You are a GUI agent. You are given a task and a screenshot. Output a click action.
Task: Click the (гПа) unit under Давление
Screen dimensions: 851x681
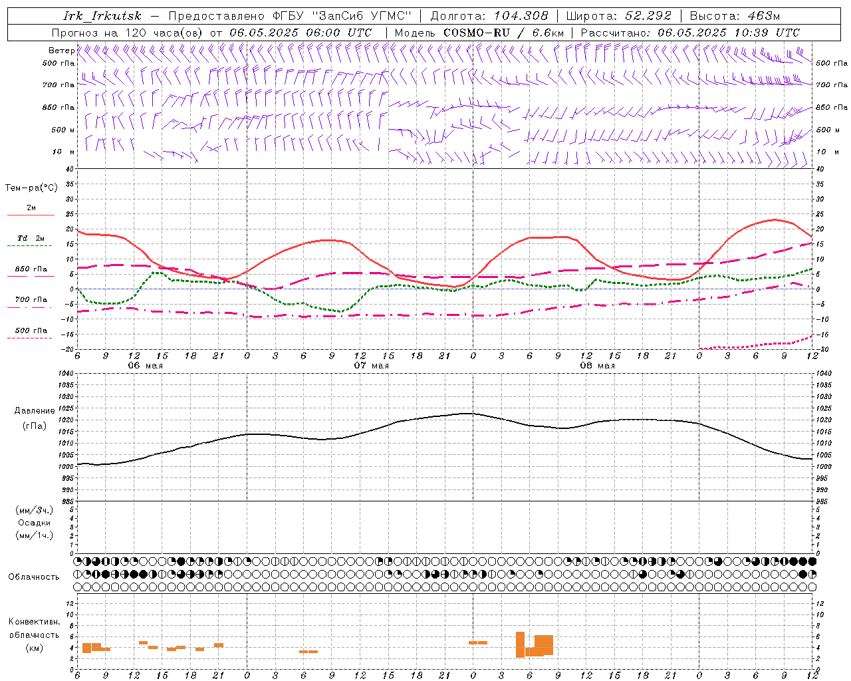coord(35,426)
